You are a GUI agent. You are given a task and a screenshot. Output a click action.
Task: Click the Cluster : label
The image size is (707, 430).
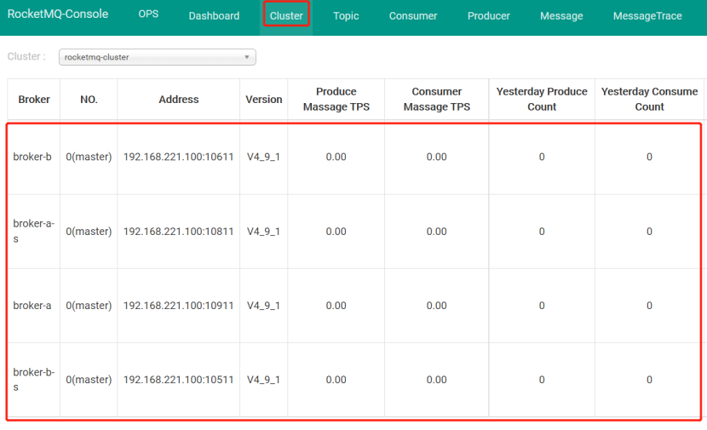coord(26,56)
